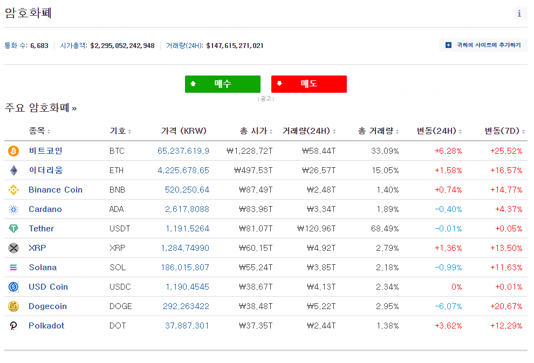Click the XRP logo icon
The height and width of the screenshot is (363, 534).
pos(13,248)
